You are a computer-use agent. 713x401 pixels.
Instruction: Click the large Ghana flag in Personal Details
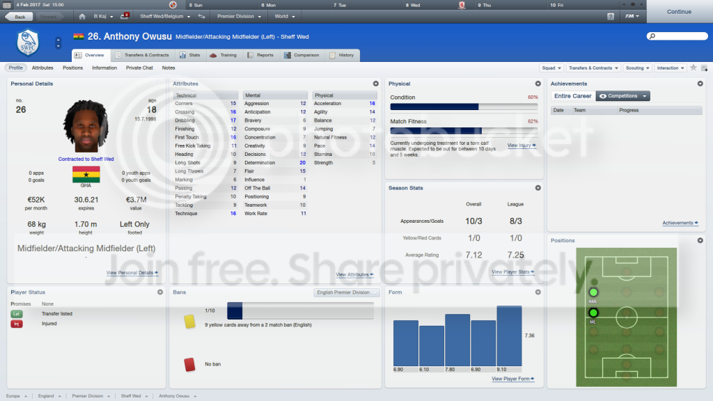(x=86, y=175)
